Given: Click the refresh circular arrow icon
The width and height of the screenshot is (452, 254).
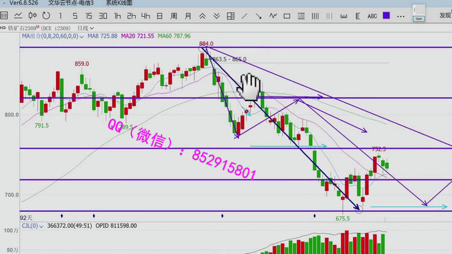Looking at the screenshot, I should coord(45,16).
